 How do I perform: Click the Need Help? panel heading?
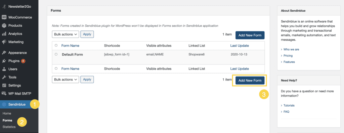289,80
